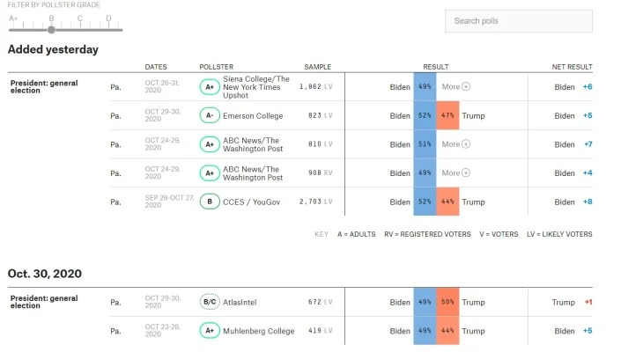
Task: Open the Emerson College pollster link
Action: point(253,115)
